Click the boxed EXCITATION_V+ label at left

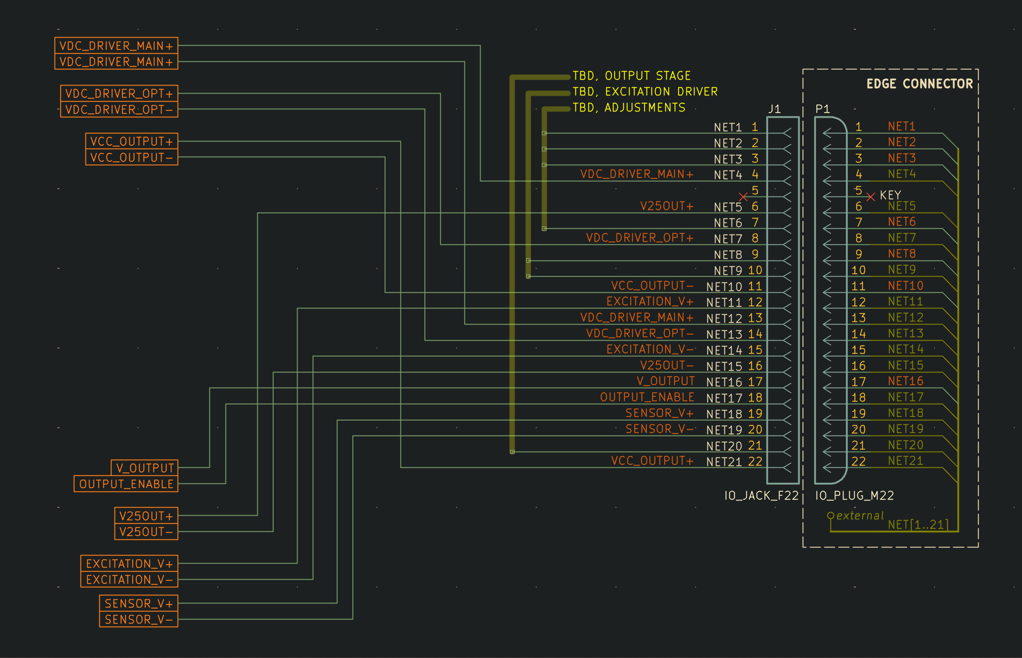coord(129,564)
